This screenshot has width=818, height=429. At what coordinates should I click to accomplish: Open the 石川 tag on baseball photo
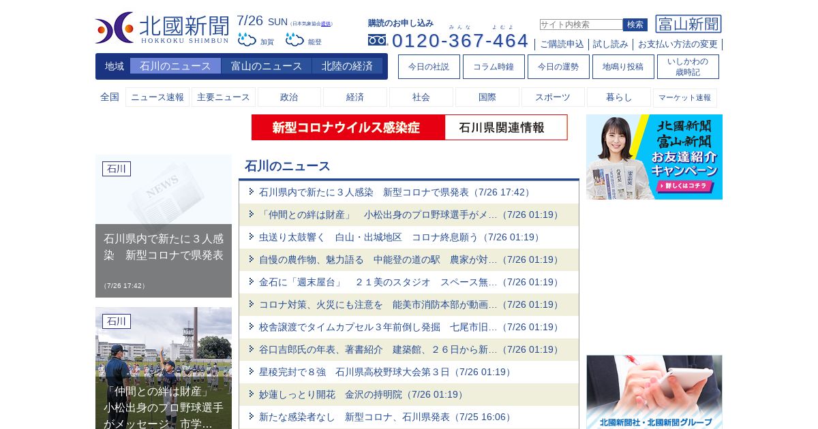click(x=117, y=321)
